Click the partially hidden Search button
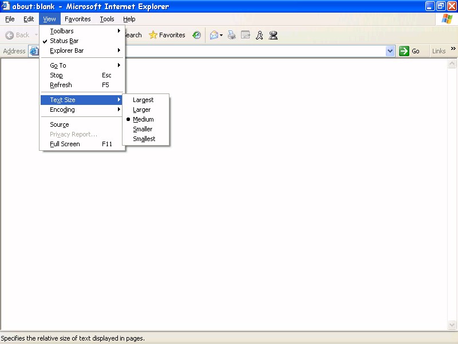 (133, 35)
